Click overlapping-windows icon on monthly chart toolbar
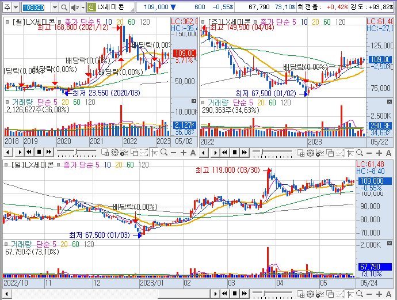The width and height of the screenshot is (397, 300). tap(134, 153)
